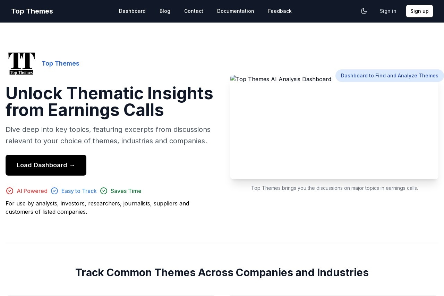Click the 'Dive deep into key topics' paragraph
Image resolution: width=444 pixels, height=296 pixels.
pos(108,135)
